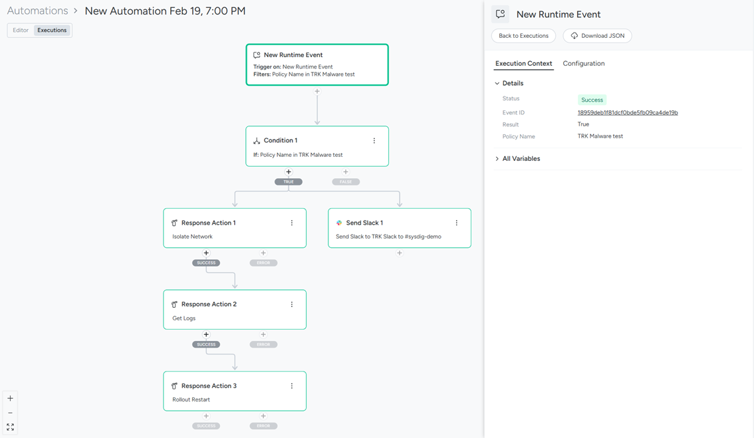Open the Response Action 3 options menu
This screenshot has height=438, width=754.
point(292,386)
